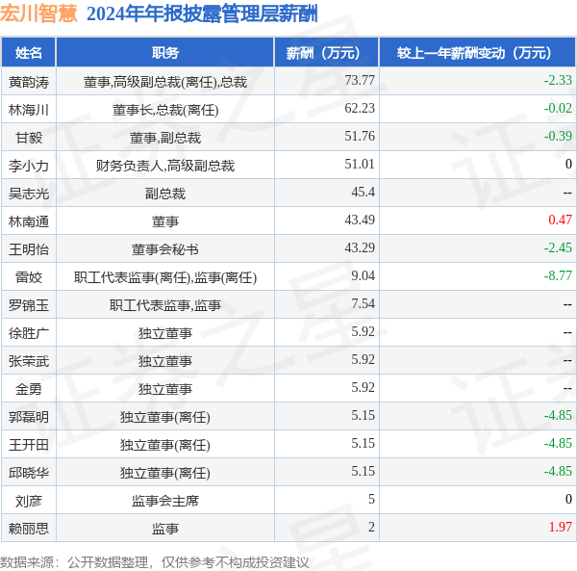Viewport: 577px width, 571px height.
Task: Select the salary value 43.29
Action: [360, 247]
